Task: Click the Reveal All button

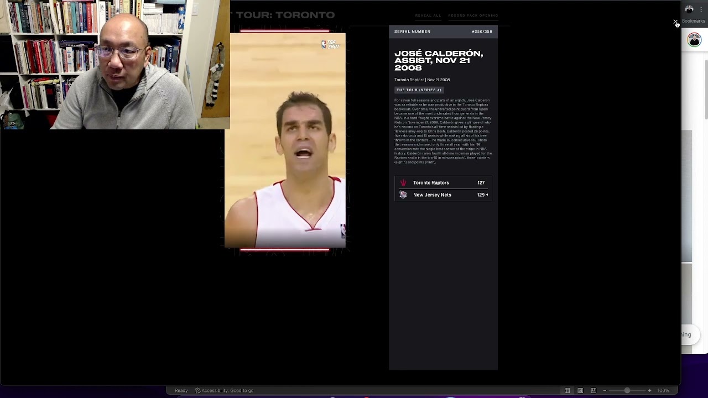Action: coord(428,15)
